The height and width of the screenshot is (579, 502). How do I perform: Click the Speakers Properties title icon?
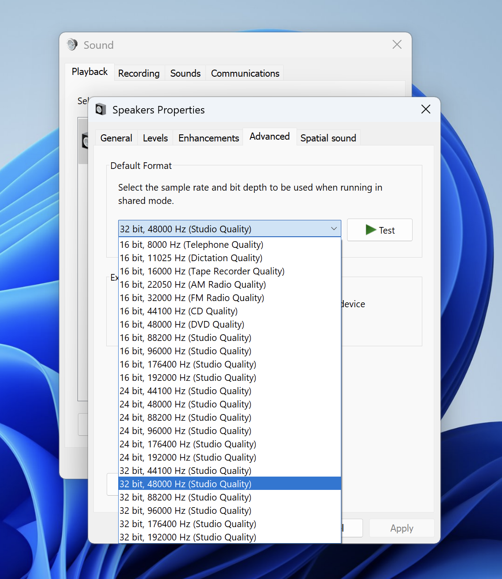pyautogui.click(x=101, y=110)
